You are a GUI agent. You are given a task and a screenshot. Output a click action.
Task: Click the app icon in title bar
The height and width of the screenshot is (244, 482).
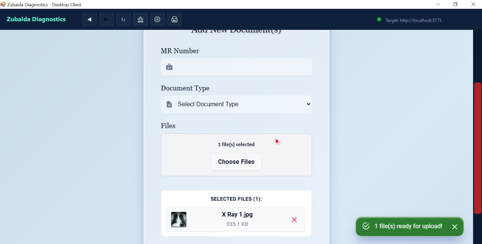[x=3, y=4]
